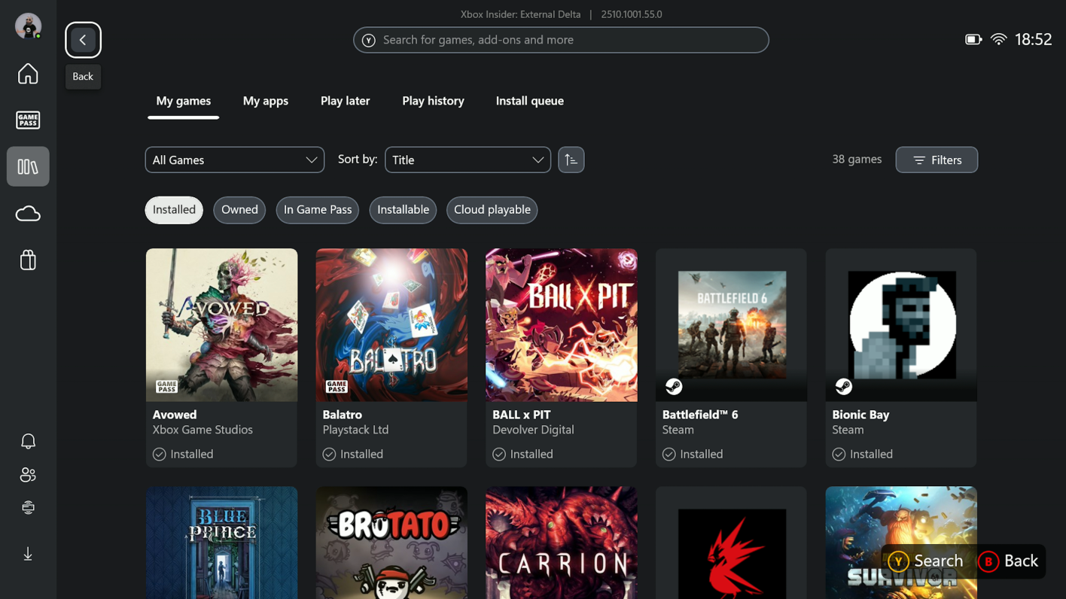Enable the Cloud playable filter chip

[492, 210]
